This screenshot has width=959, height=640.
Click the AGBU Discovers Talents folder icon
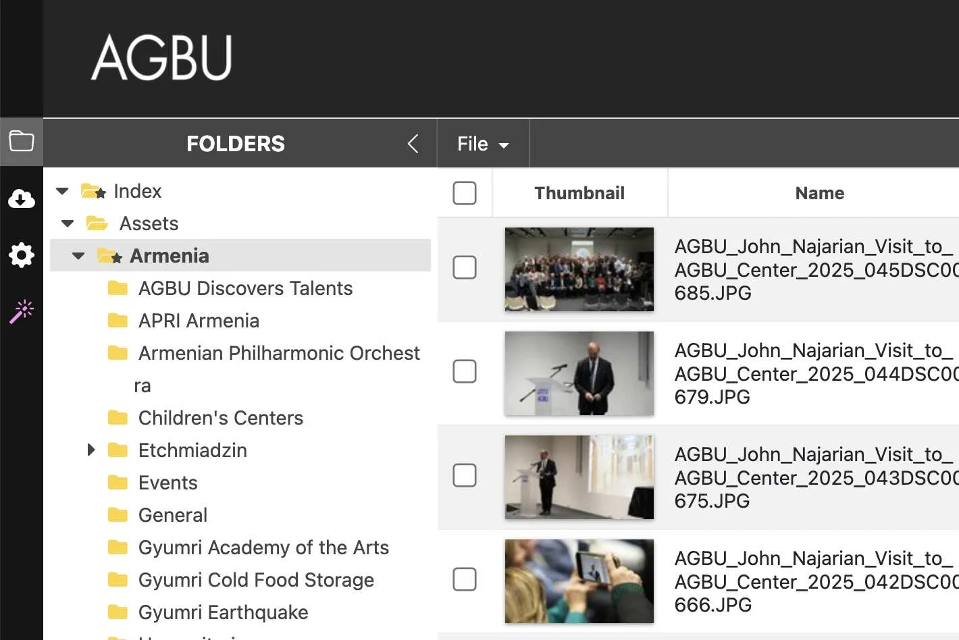(118, 288)
